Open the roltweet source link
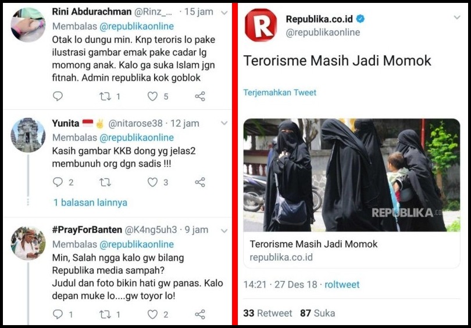 coord(342,284)
